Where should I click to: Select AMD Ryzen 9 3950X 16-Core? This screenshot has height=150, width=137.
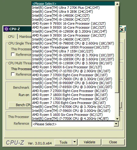tap(73, 35)
